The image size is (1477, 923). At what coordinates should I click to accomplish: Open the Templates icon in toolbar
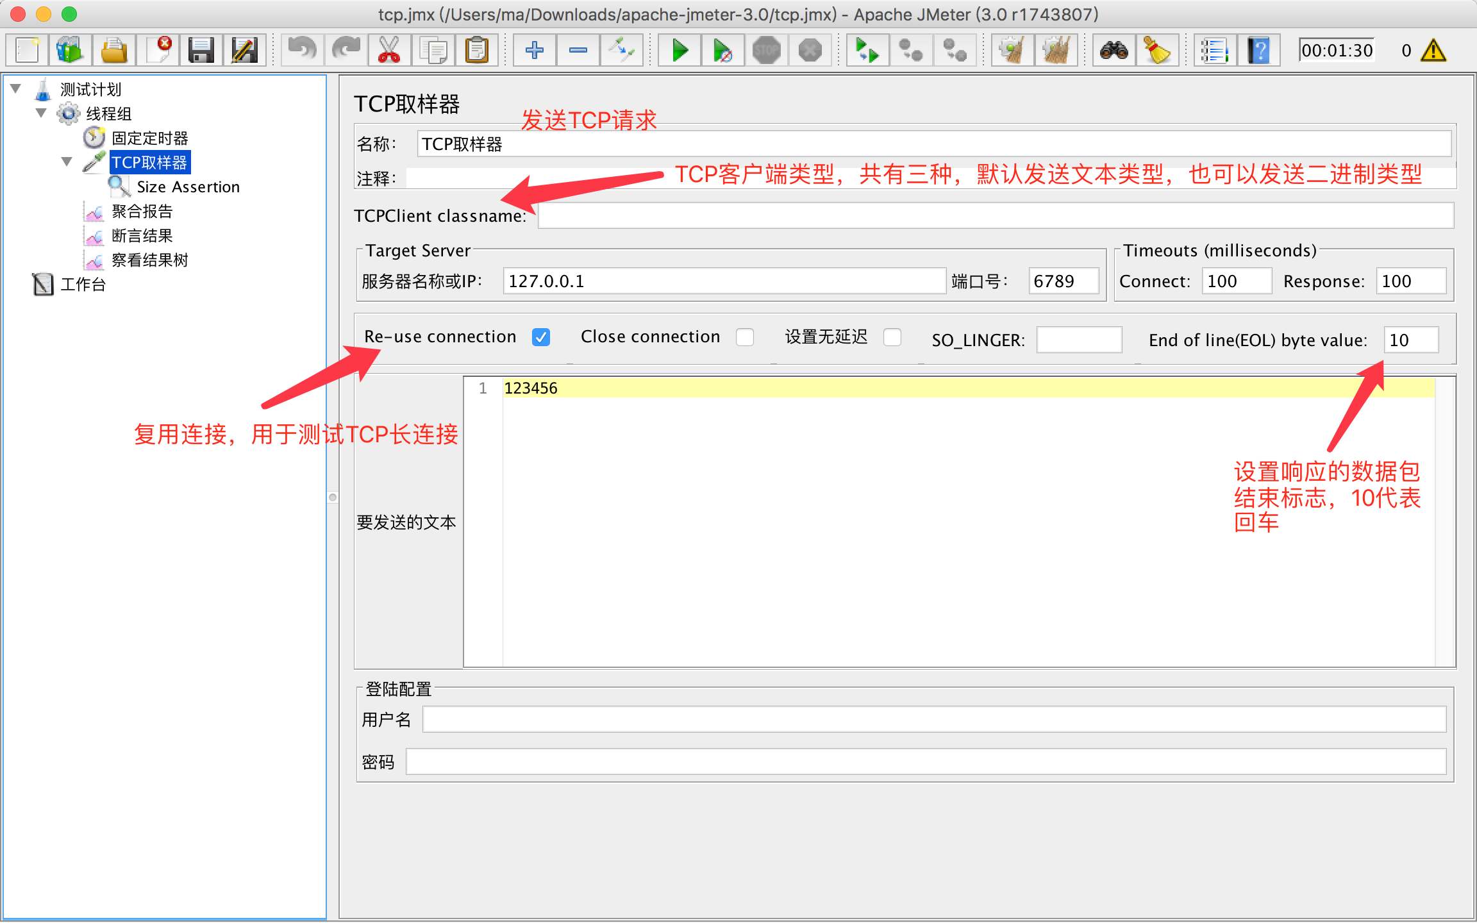pyautogui.click(x=71, y=50)
